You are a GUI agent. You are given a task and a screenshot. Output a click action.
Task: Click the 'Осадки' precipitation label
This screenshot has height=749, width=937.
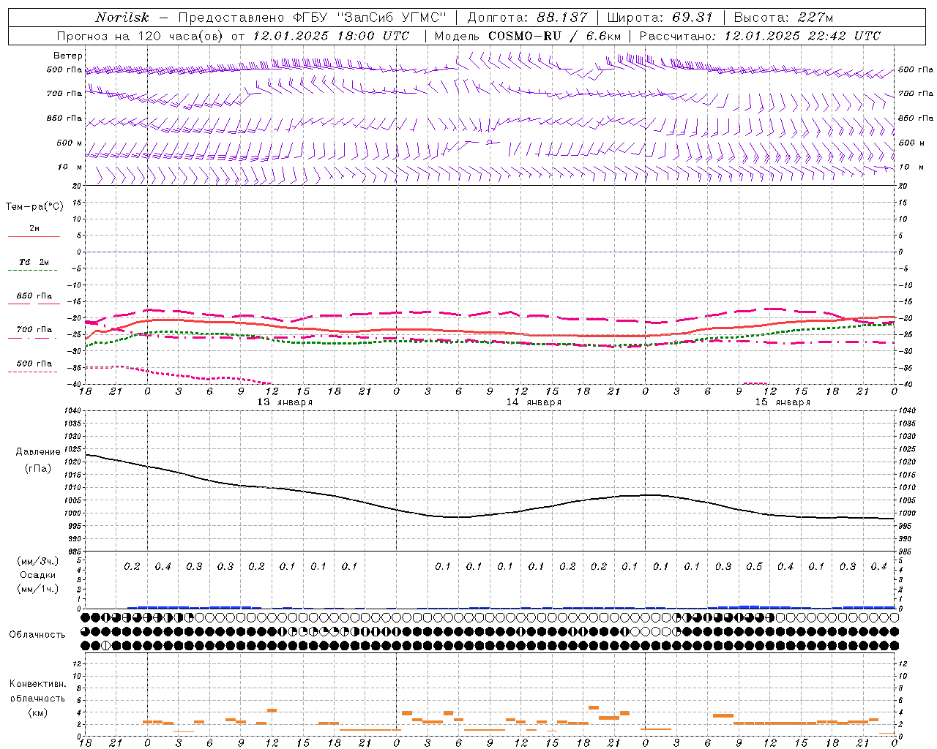38,575
